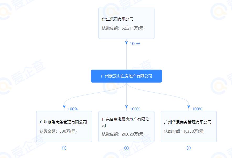Image resolution: width=232 pixels, height=158 pixels.
Task: Click the arrow pointing to 广州华景商务管理有限公司
Action: (188, 107)
